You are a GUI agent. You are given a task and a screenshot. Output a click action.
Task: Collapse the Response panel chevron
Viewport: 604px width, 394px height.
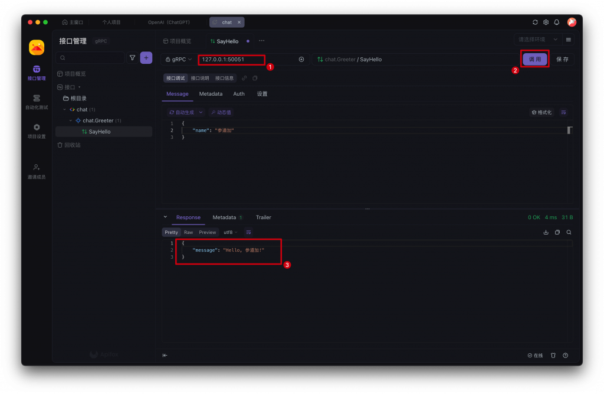[x=165, y=217]
